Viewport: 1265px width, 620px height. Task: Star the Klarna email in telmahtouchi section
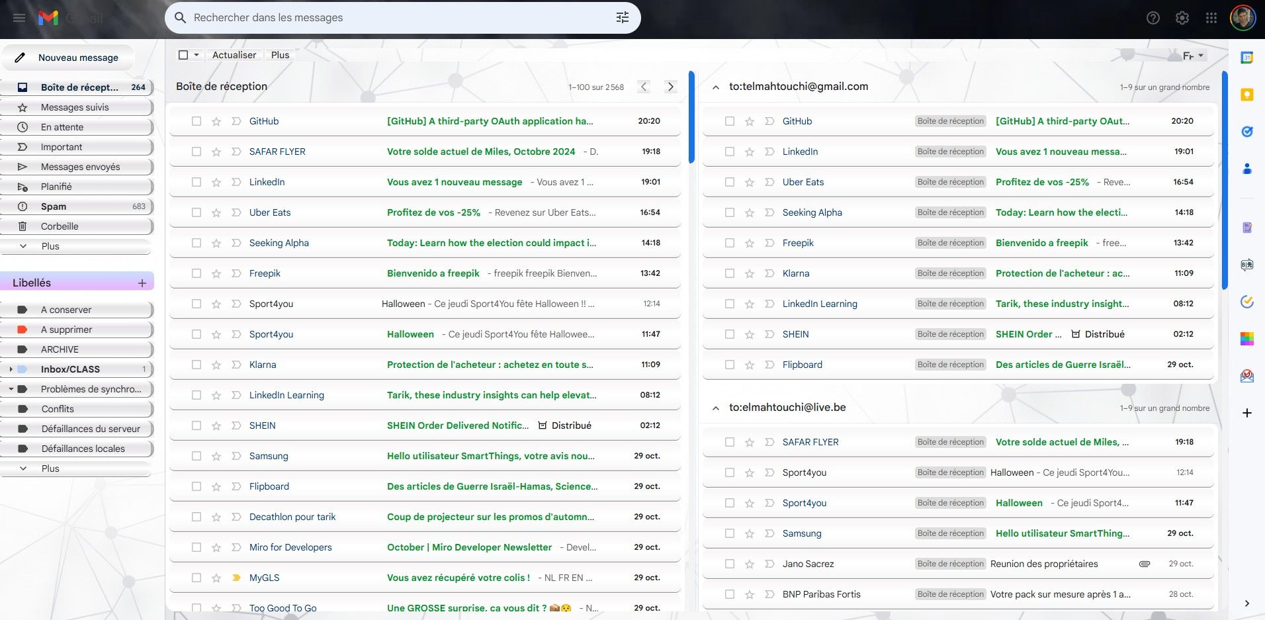point(750,273)
